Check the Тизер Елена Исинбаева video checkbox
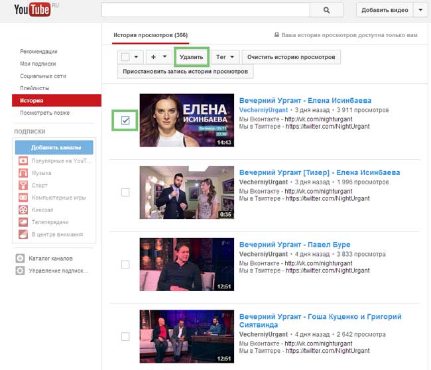Image resolution: width=431 pixels, height=370 pixels. click(125, 192)
